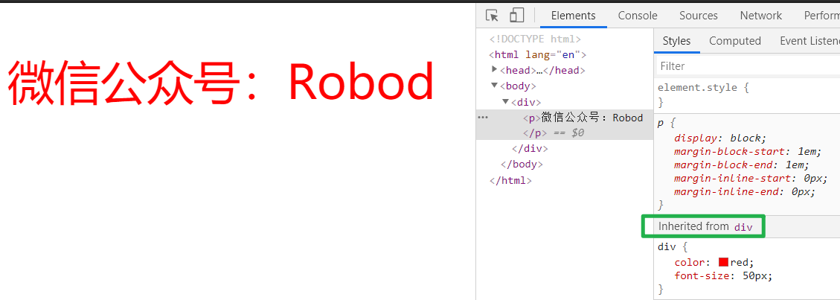This screenshot has width=840, height=300.
Task: Click the div selector in inherited rule
Action: click(667, 247)
